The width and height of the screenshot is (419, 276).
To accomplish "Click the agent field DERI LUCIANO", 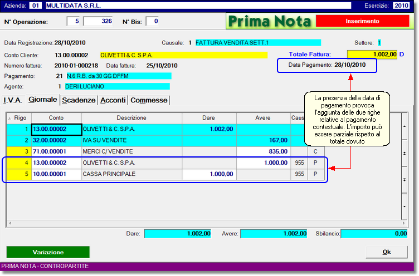I will coord(118,86).
